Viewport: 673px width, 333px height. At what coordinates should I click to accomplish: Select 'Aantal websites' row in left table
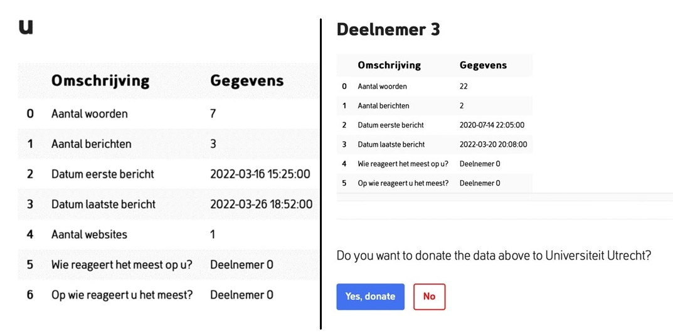tap(168, 235)
